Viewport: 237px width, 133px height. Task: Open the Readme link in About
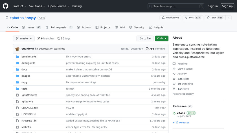[x=182, y=64]
